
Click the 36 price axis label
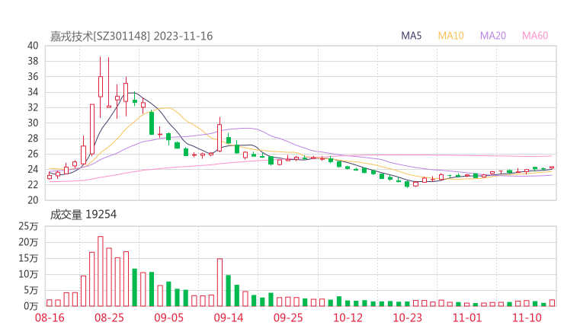(33, 77)
